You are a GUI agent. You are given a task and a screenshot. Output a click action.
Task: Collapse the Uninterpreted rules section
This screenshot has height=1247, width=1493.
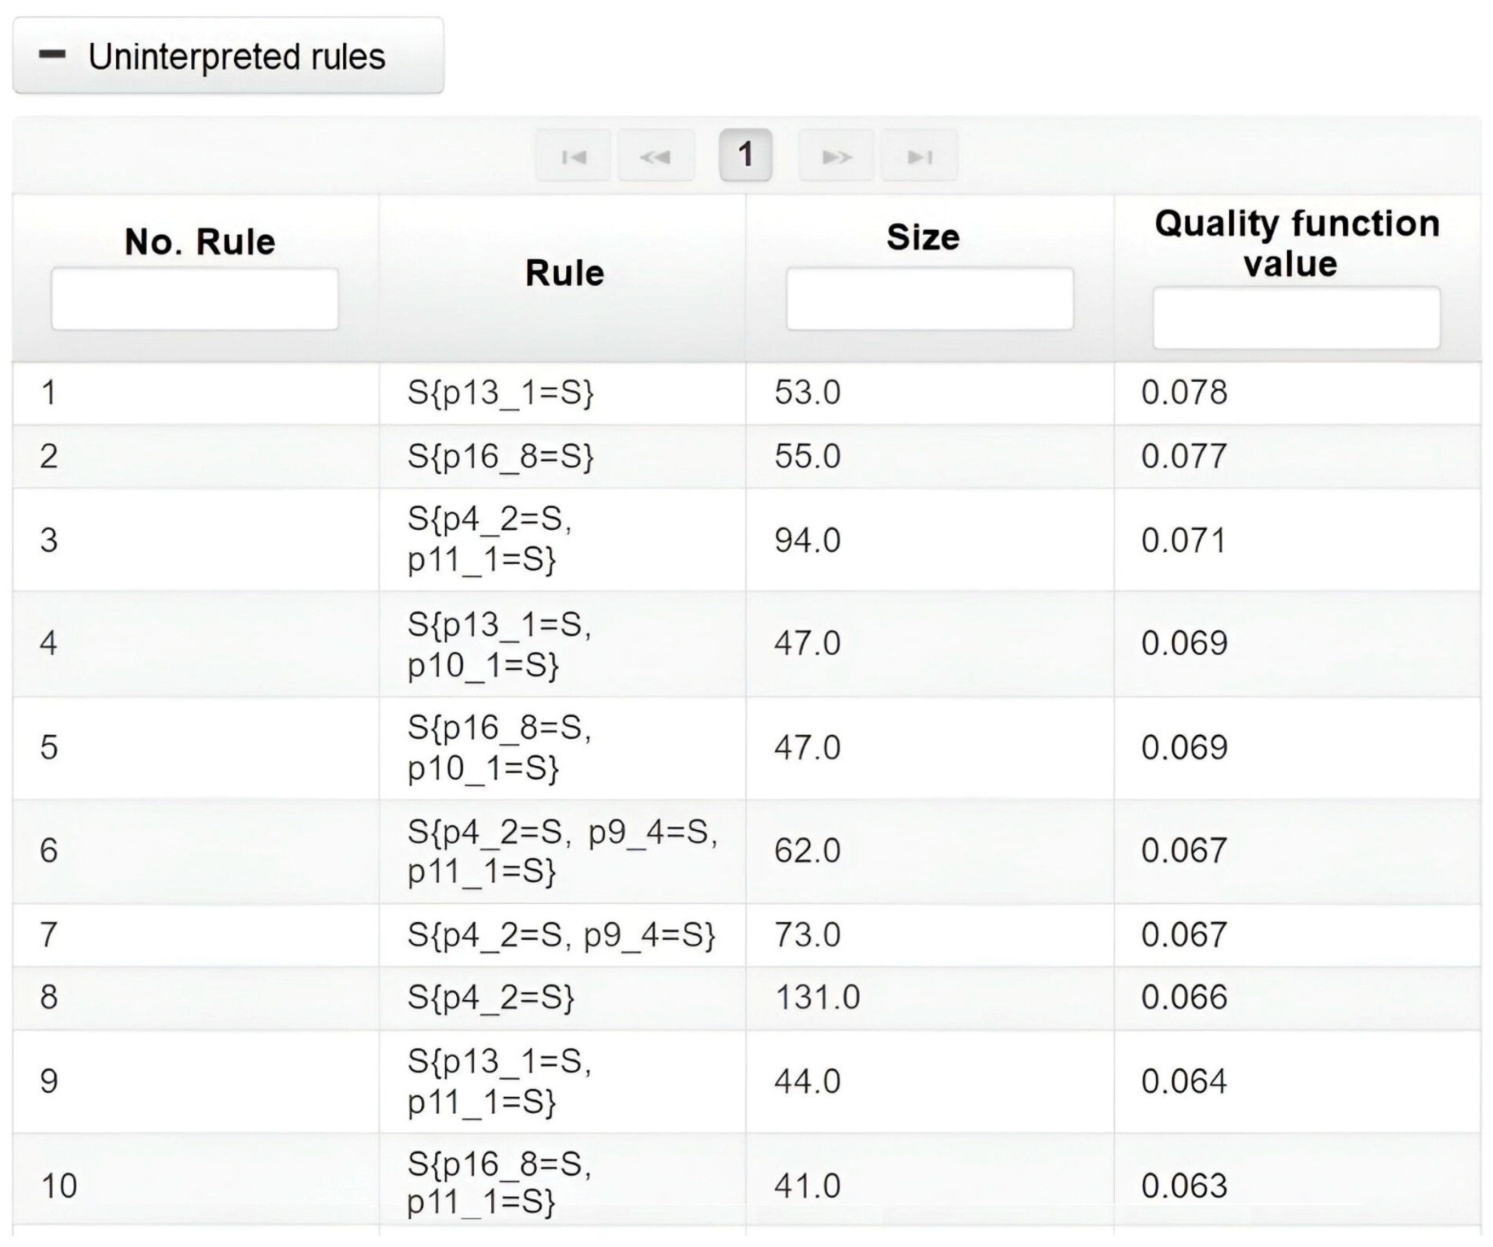[228, 56]
